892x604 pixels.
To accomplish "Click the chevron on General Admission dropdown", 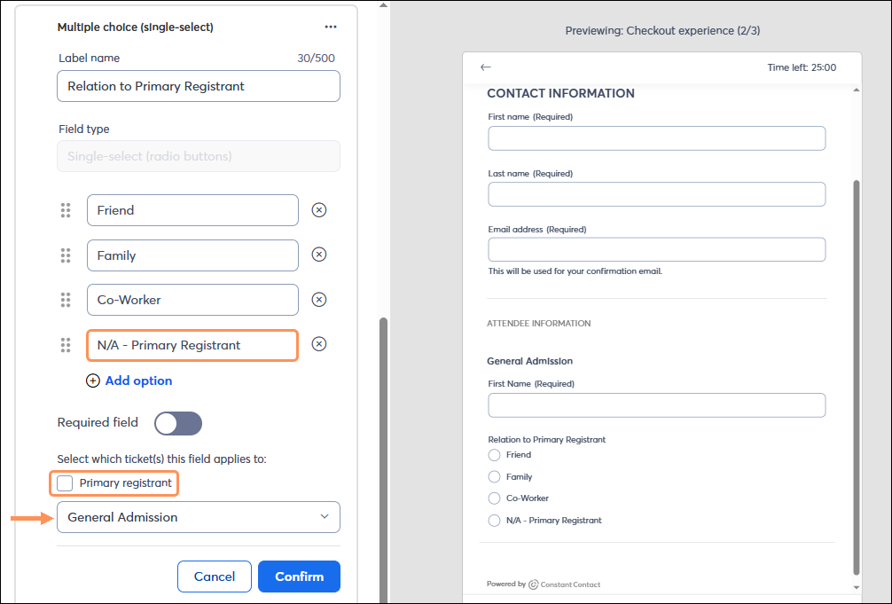I will point(325,516).
